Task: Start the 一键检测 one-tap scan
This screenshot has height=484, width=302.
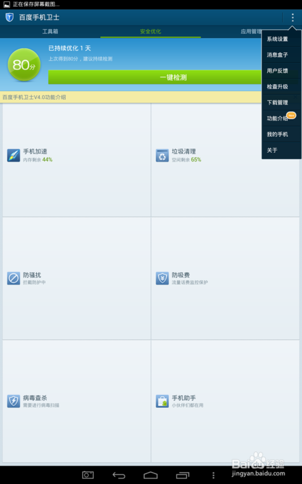Action: pos(173,77)
